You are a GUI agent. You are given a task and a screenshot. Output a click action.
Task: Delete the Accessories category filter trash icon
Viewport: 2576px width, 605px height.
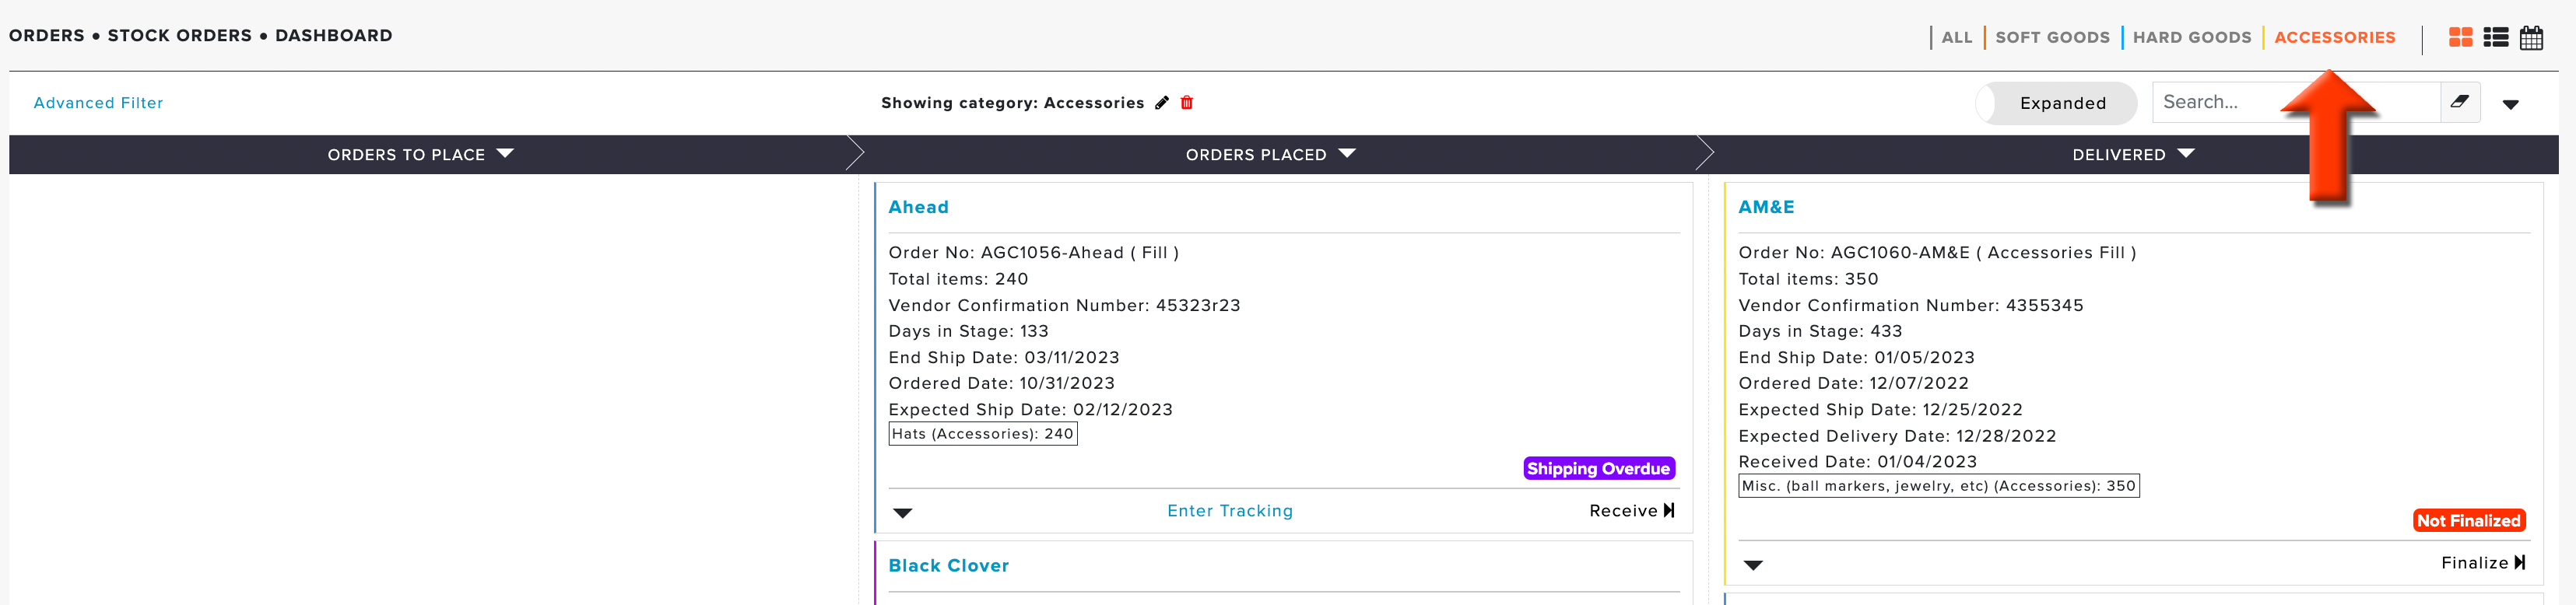(1187, 102)
